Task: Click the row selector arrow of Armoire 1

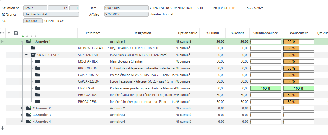Action: (2, 41)
